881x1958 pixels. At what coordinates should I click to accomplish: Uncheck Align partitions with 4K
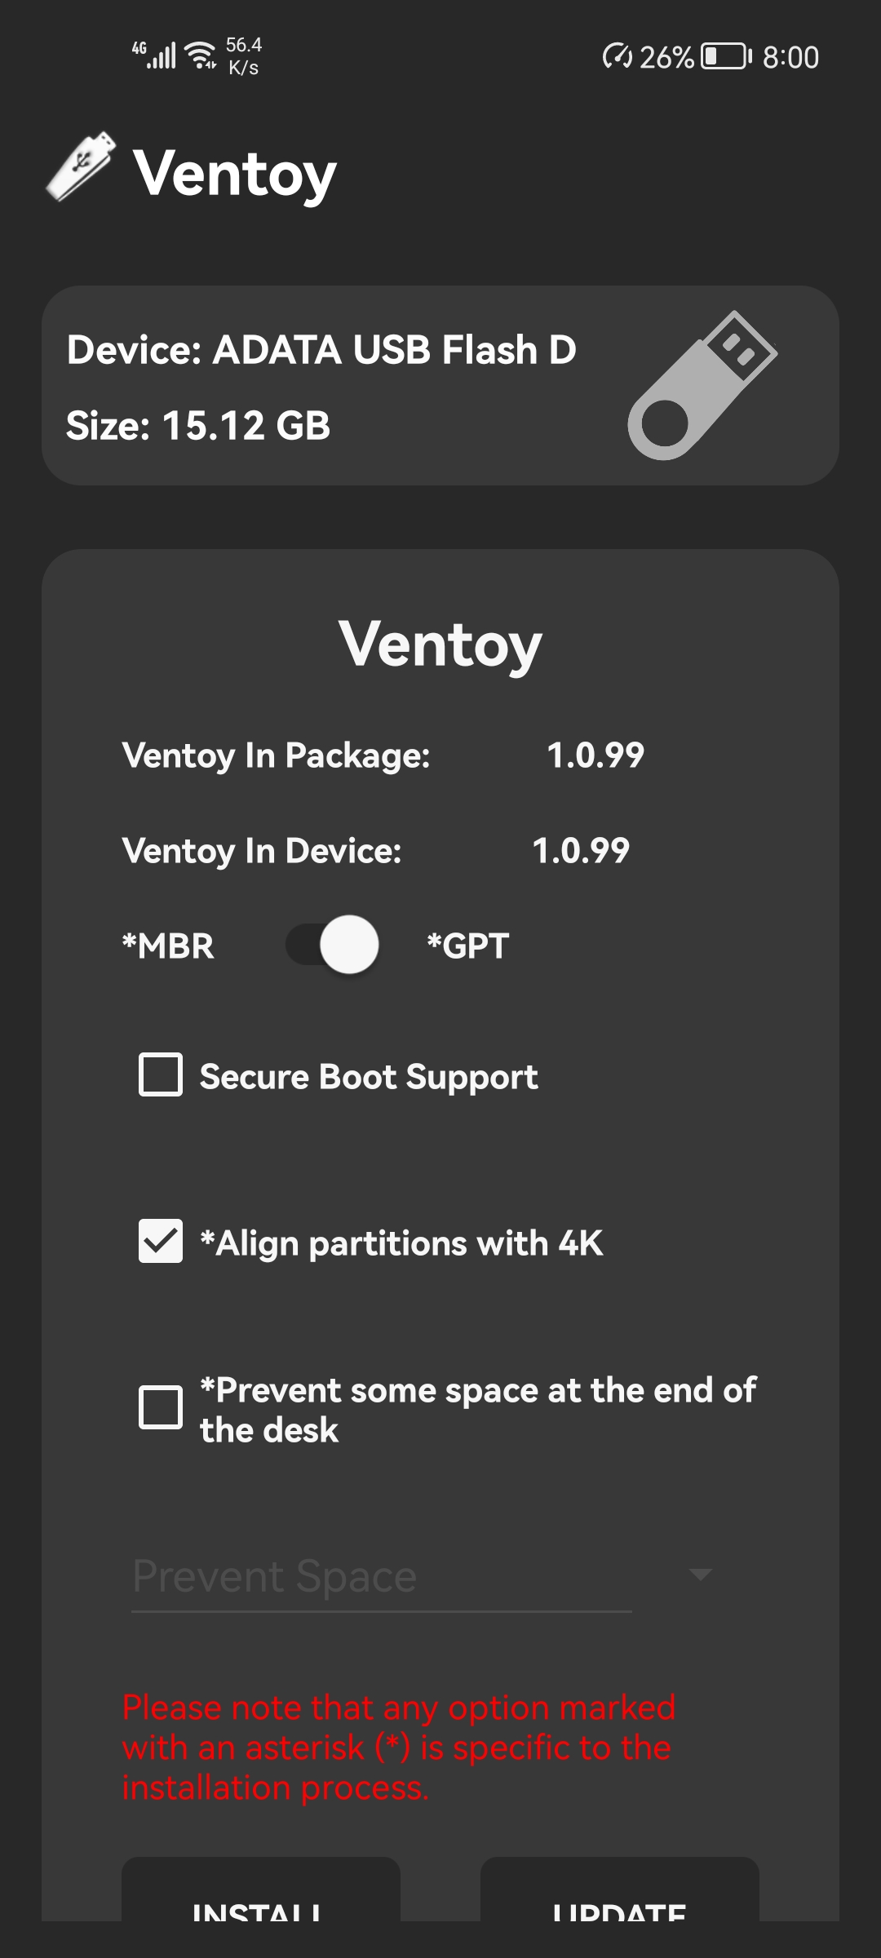(x=160, y=1242)
